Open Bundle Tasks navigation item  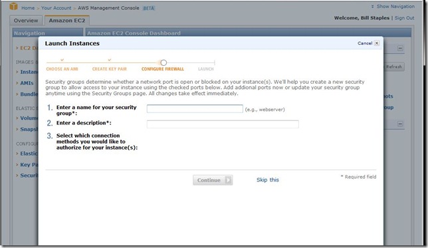tap(29, 94)
